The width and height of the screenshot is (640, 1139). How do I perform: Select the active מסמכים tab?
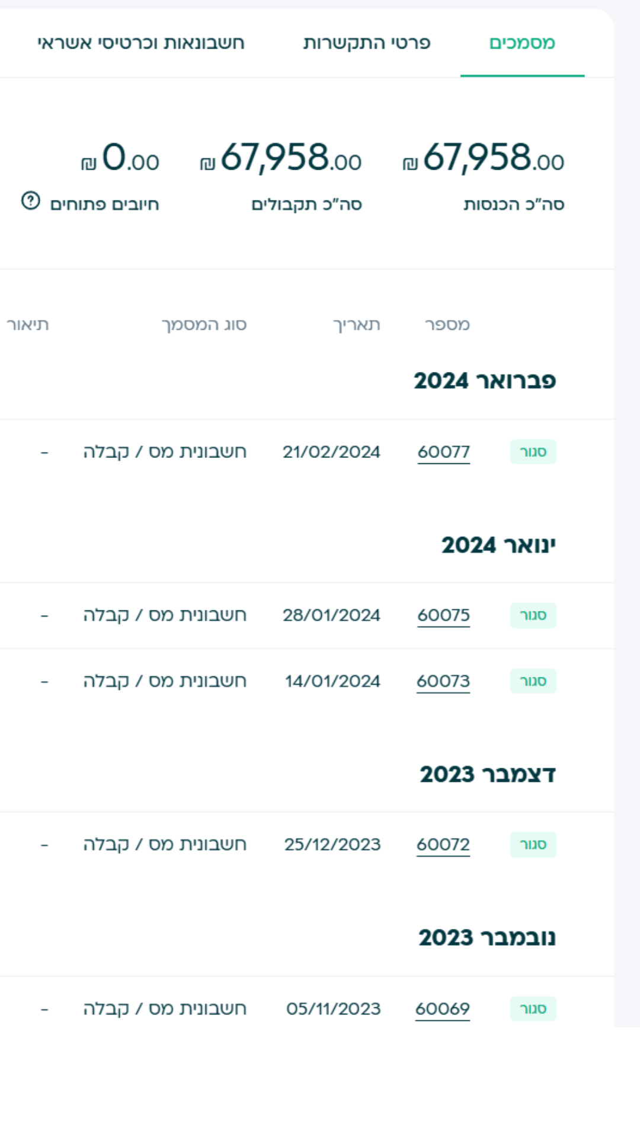click(x=523, y=42)
